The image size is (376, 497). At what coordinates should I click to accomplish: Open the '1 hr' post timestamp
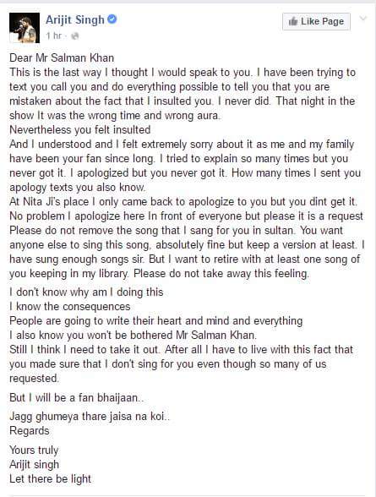point(53,35)
